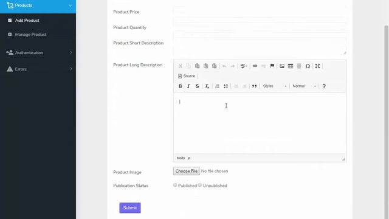
Task: Click the editor resize handle corner
Action: (x=343, y=159)
